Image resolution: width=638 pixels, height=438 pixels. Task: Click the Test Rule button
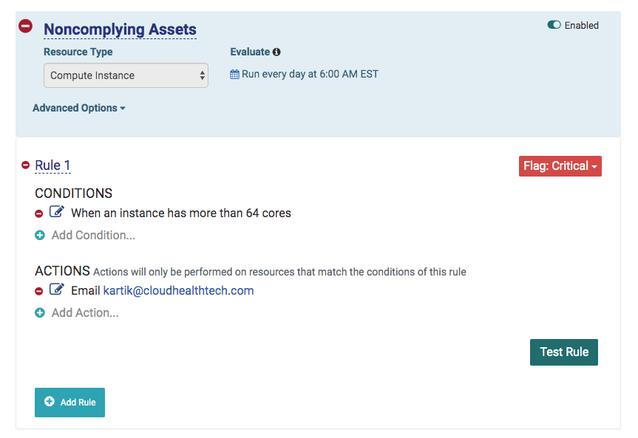click(x=564, y=352)
